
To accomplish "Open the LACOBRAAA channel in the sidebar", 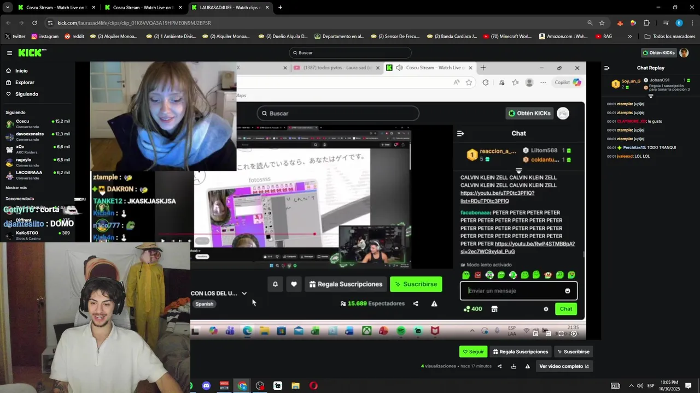I will click(37, 175).
